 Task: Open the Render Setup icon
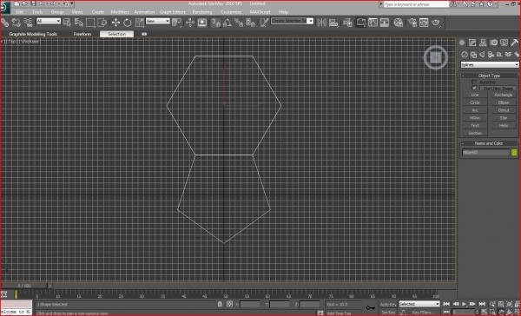coord(412,23)
